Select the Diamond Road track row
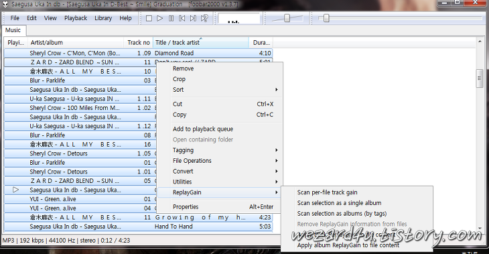Image resolution: width=489 pixels, height=254 pixels. pos(139,53)
